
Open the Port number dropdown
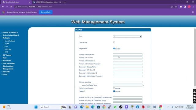tap(127, 36)
